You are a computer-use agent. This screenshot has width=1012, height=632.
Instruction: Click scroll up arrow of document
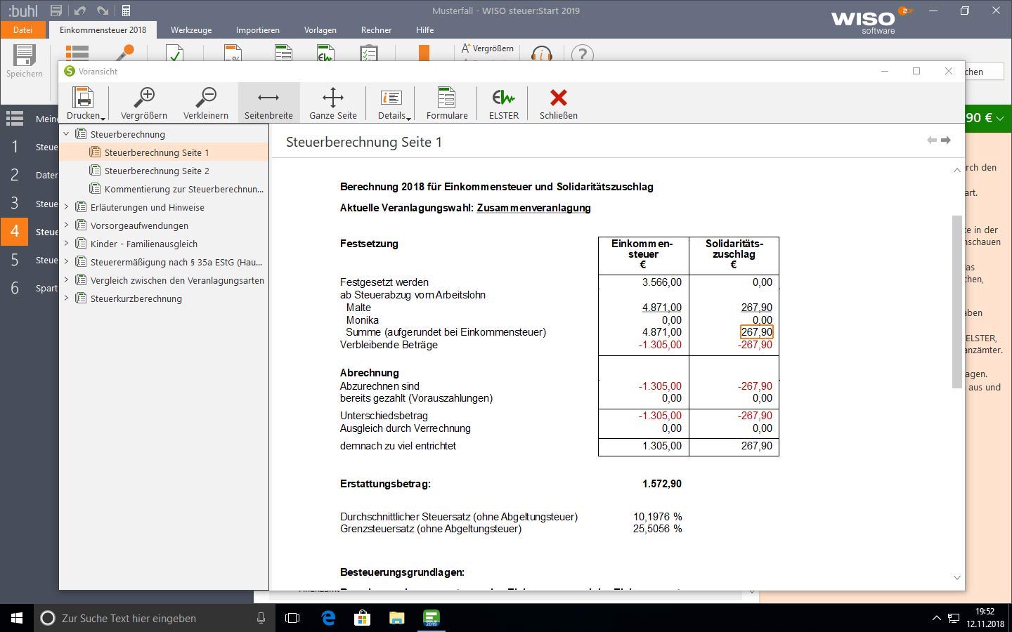(x=956, y=169)
